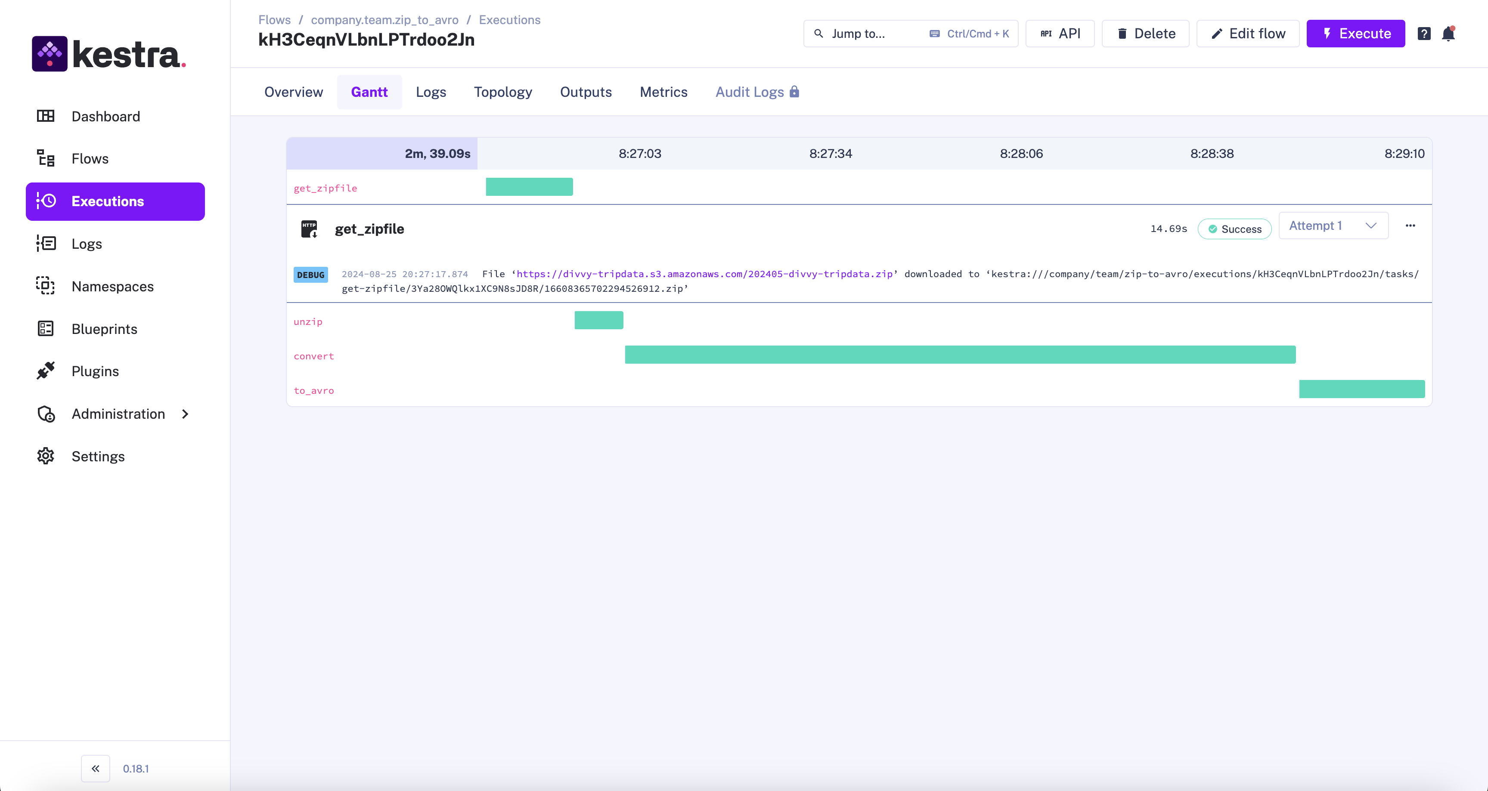This screenshot has height=791, width=1488.
Task: Open the help question mark icon
Action: click(x=1424, y=34)
